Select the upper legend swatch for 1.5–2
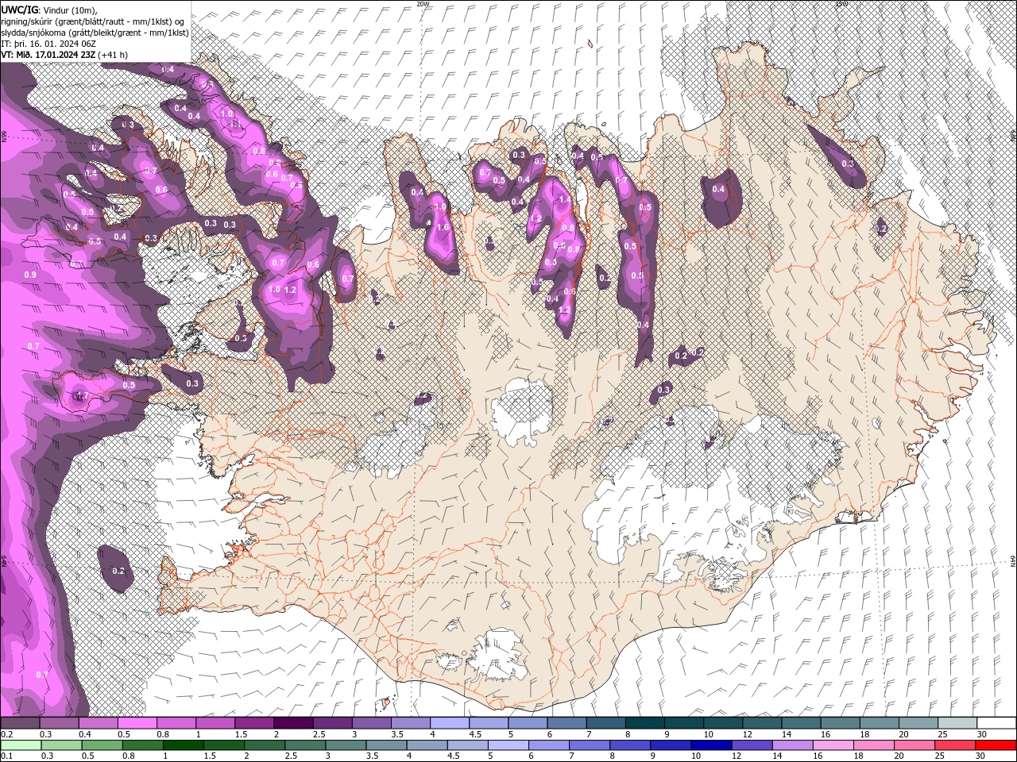 (x=253, y=723)
